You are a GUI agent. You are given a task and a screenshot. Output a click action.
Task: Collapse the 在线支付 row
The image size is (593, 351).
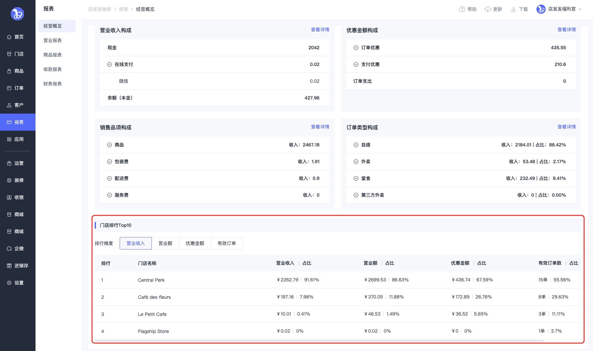109,64
